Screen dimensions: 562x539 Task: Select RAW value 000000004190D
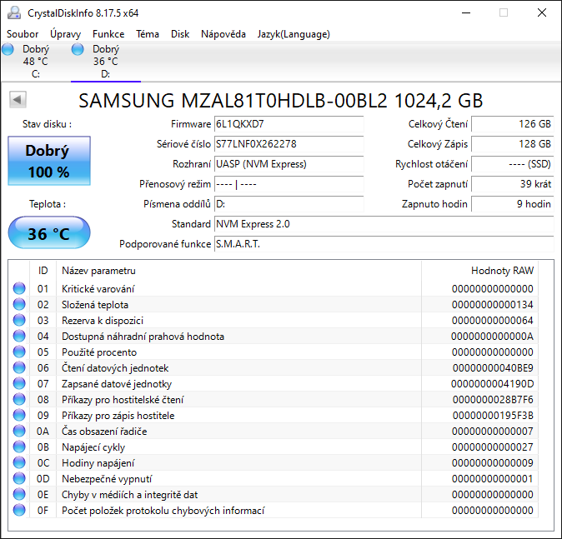[x=493, y=383]
